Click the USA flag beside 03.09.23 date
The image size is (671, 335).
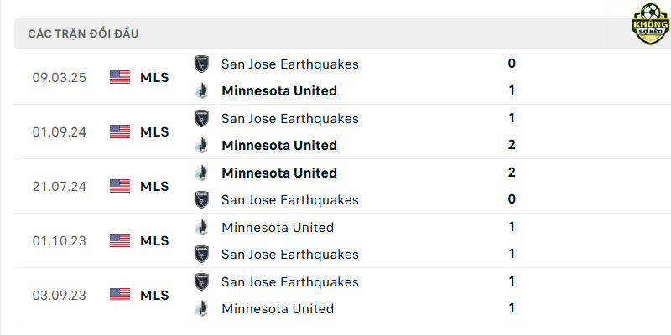[120, 295]
